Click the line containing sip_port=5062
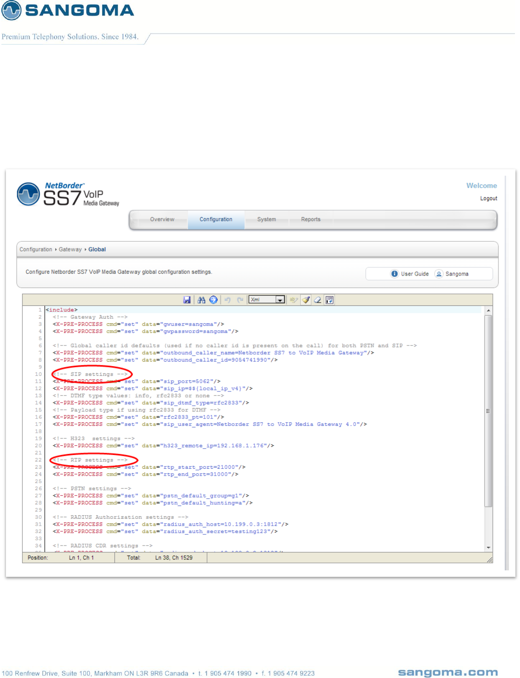 tap(137, 381)
